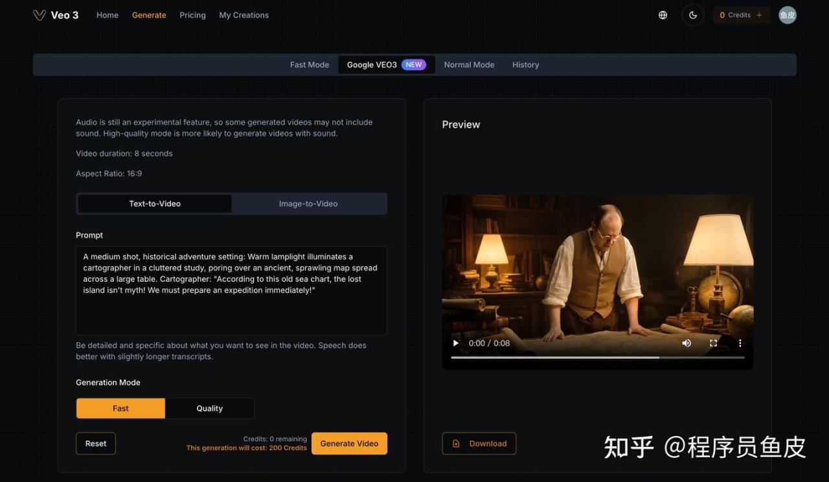Click the video progress bar
The width and height of the screenshot is (829, 482).
coord(597,358)
